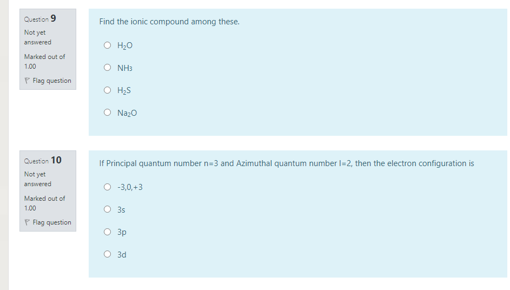Click the H2O answer label text
The image size is (510, 290).
(125, 45)
